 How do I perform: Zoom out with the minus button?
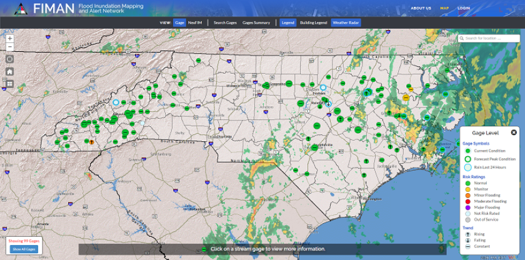click(10, 47)
